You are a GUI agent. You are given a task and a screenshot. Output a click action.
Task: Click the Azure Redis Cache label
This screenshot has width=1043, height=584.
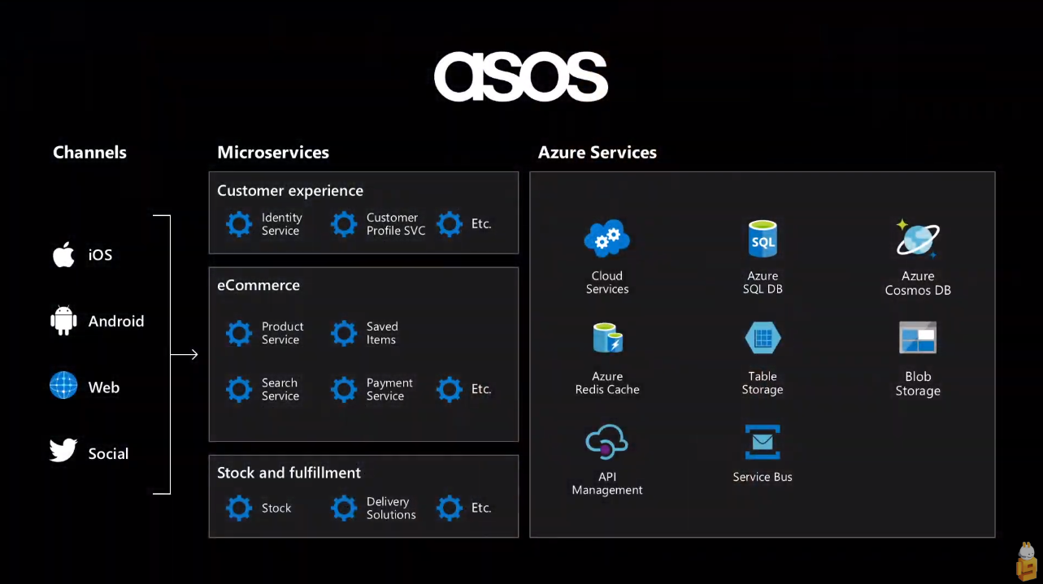607,383
